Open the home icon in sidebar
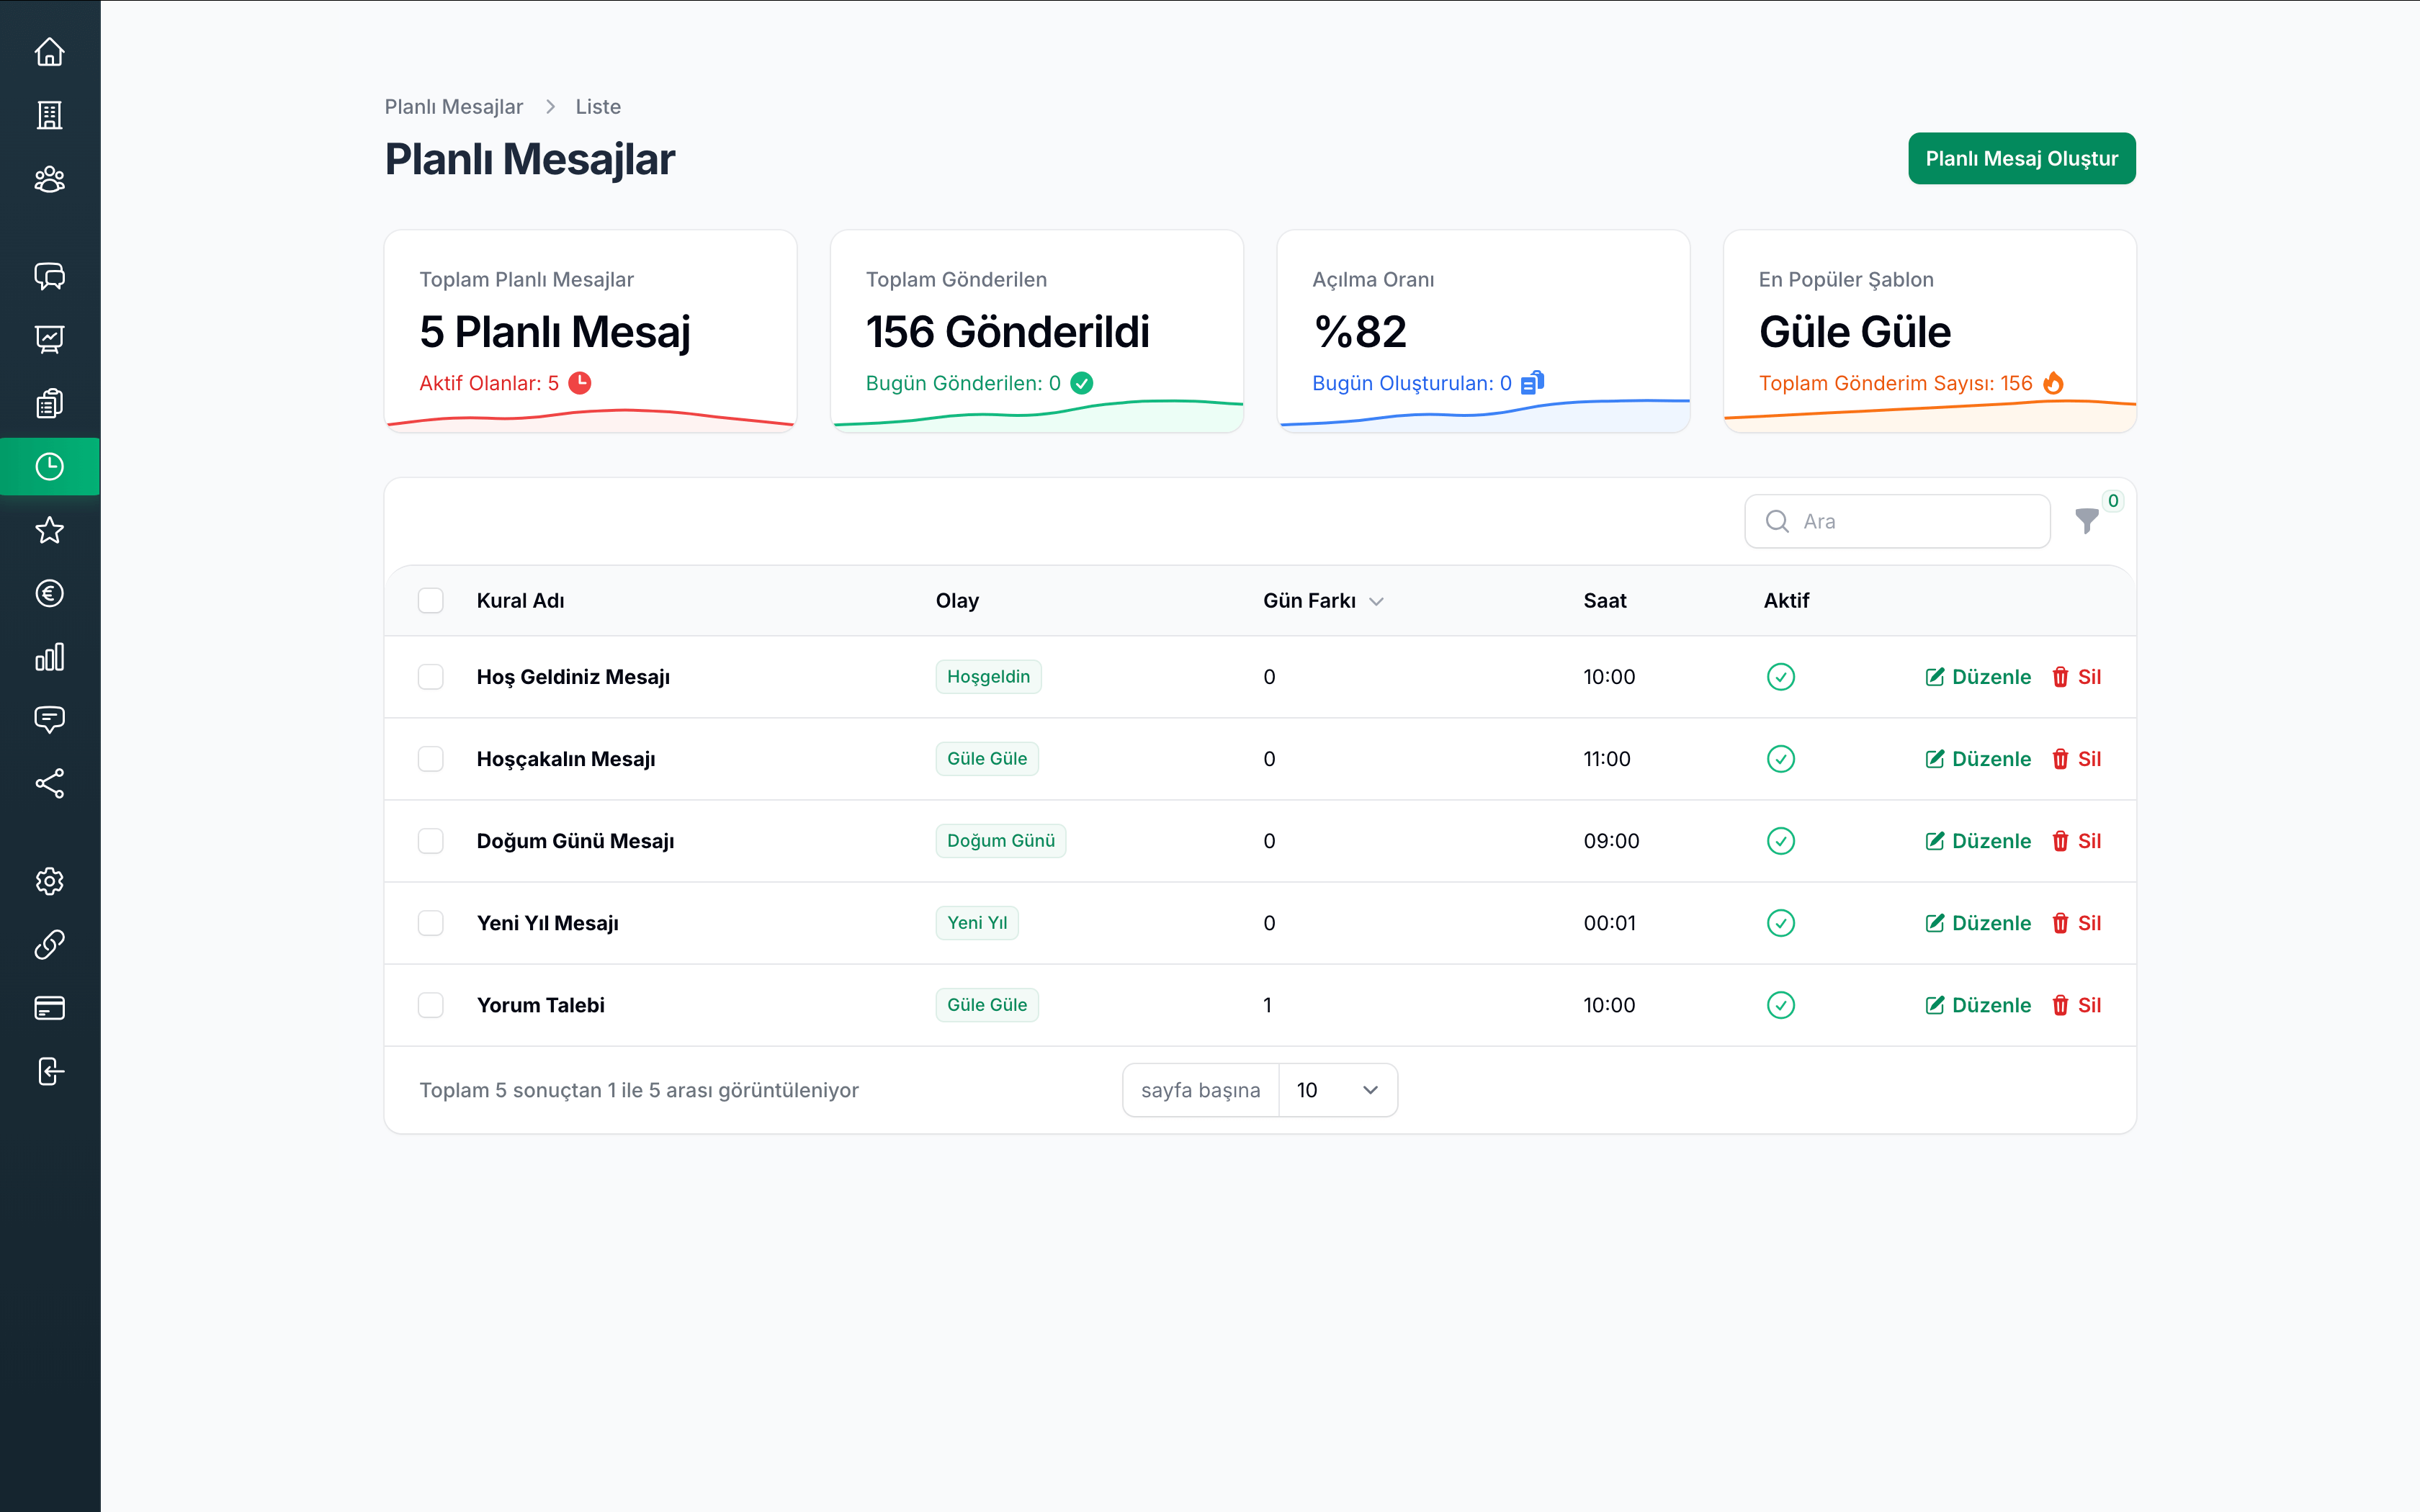The height and width of the screenshot is (1512, 2420). [49, 52]
